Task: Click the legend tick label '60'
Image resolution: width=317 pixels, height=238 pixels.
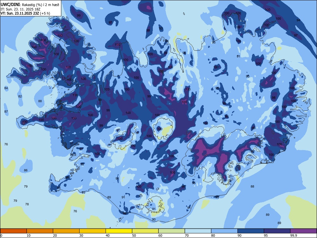Action: [160, 235]
